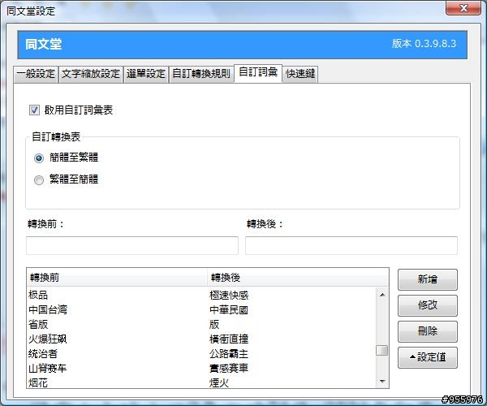Click the 刪除 button
The height and width of the screenshot is (406, 487).
pos(428,331)
